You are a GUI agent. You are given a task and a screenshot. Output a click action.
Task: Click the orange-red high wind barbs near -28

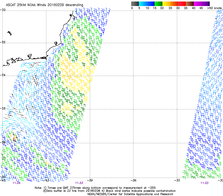point(14,138)
